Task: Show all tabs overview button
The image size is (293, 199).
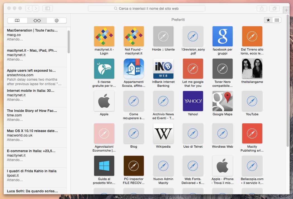Action: [274, 8]
